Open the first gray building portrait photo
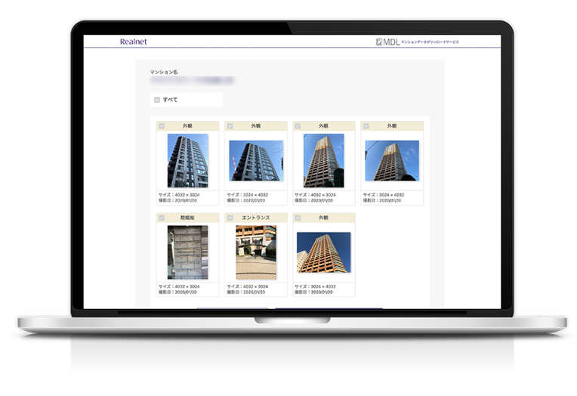Viewport: 577px width, 396px height. 187,161
